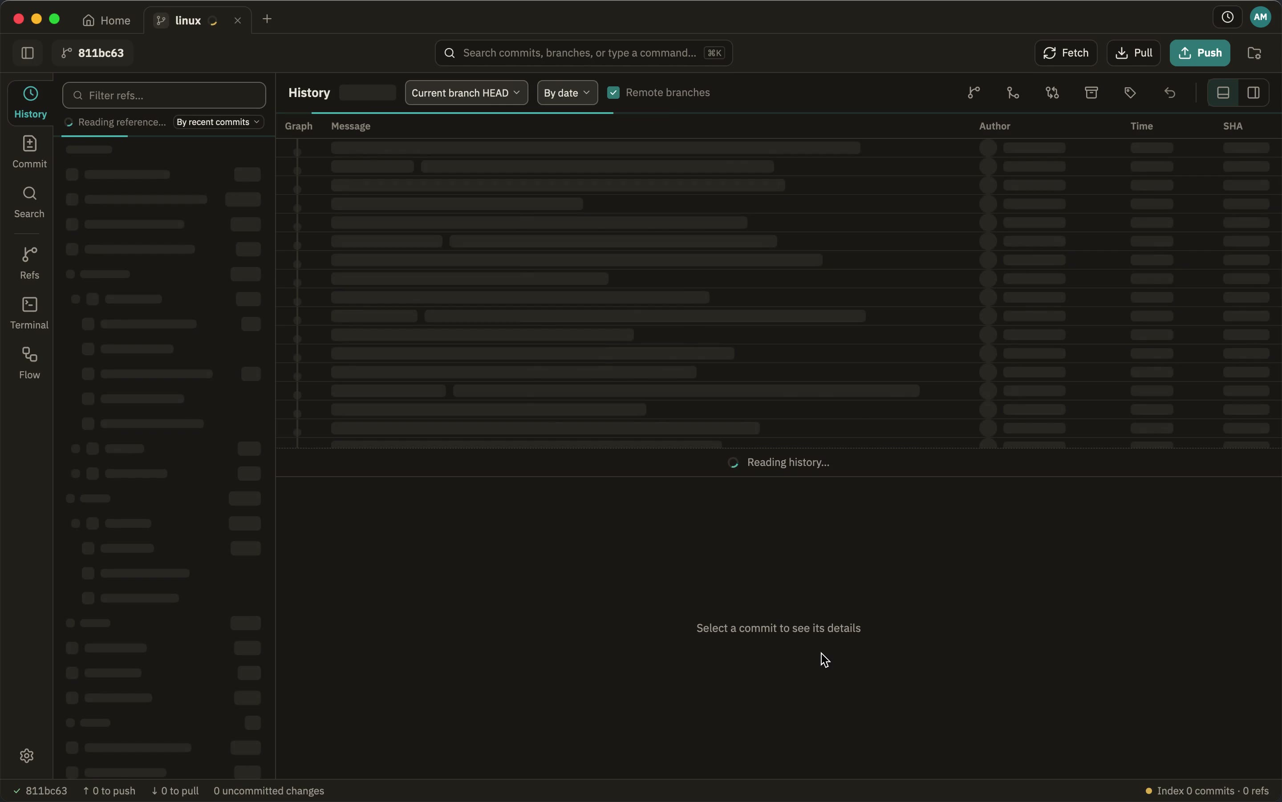Click the Push button
This screenshot has height=802, width=1282.
pos(1200,53)
